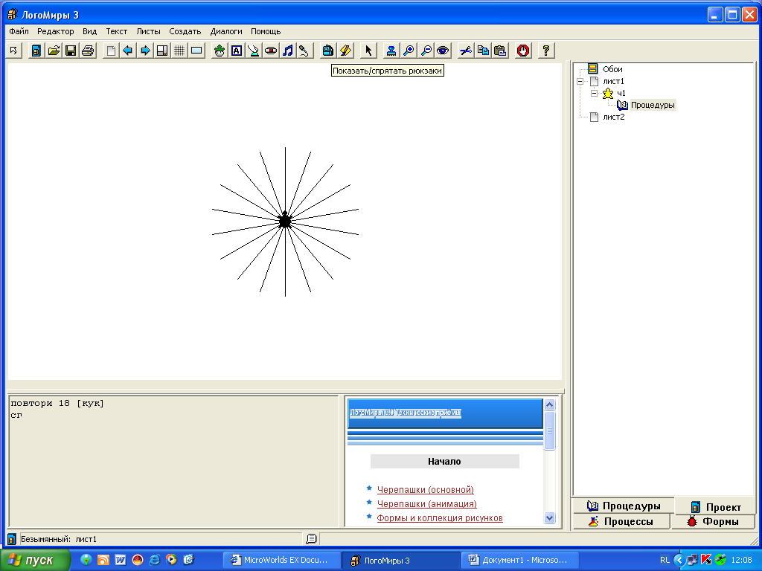Click the slider creation toolbar icon

click(x=254, y=51)
